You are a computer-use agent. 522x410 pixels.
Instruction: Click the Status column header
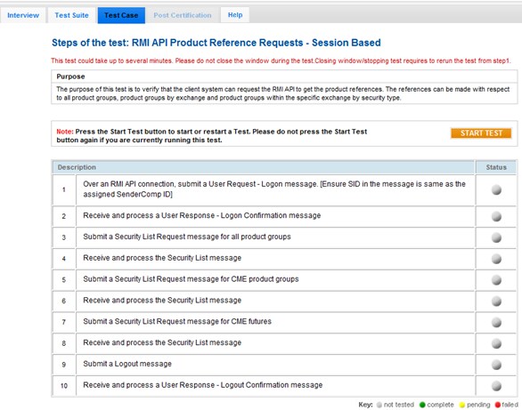coord(496,167)
